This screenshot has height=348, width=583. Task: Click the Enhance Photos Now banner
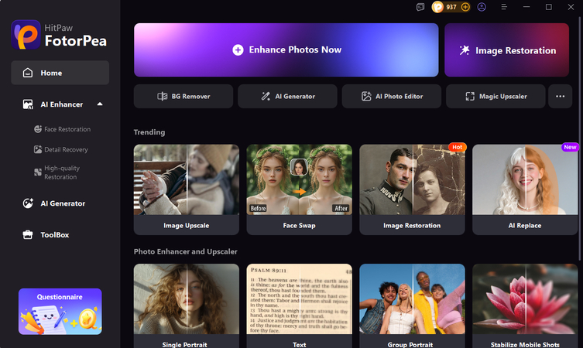286,50
